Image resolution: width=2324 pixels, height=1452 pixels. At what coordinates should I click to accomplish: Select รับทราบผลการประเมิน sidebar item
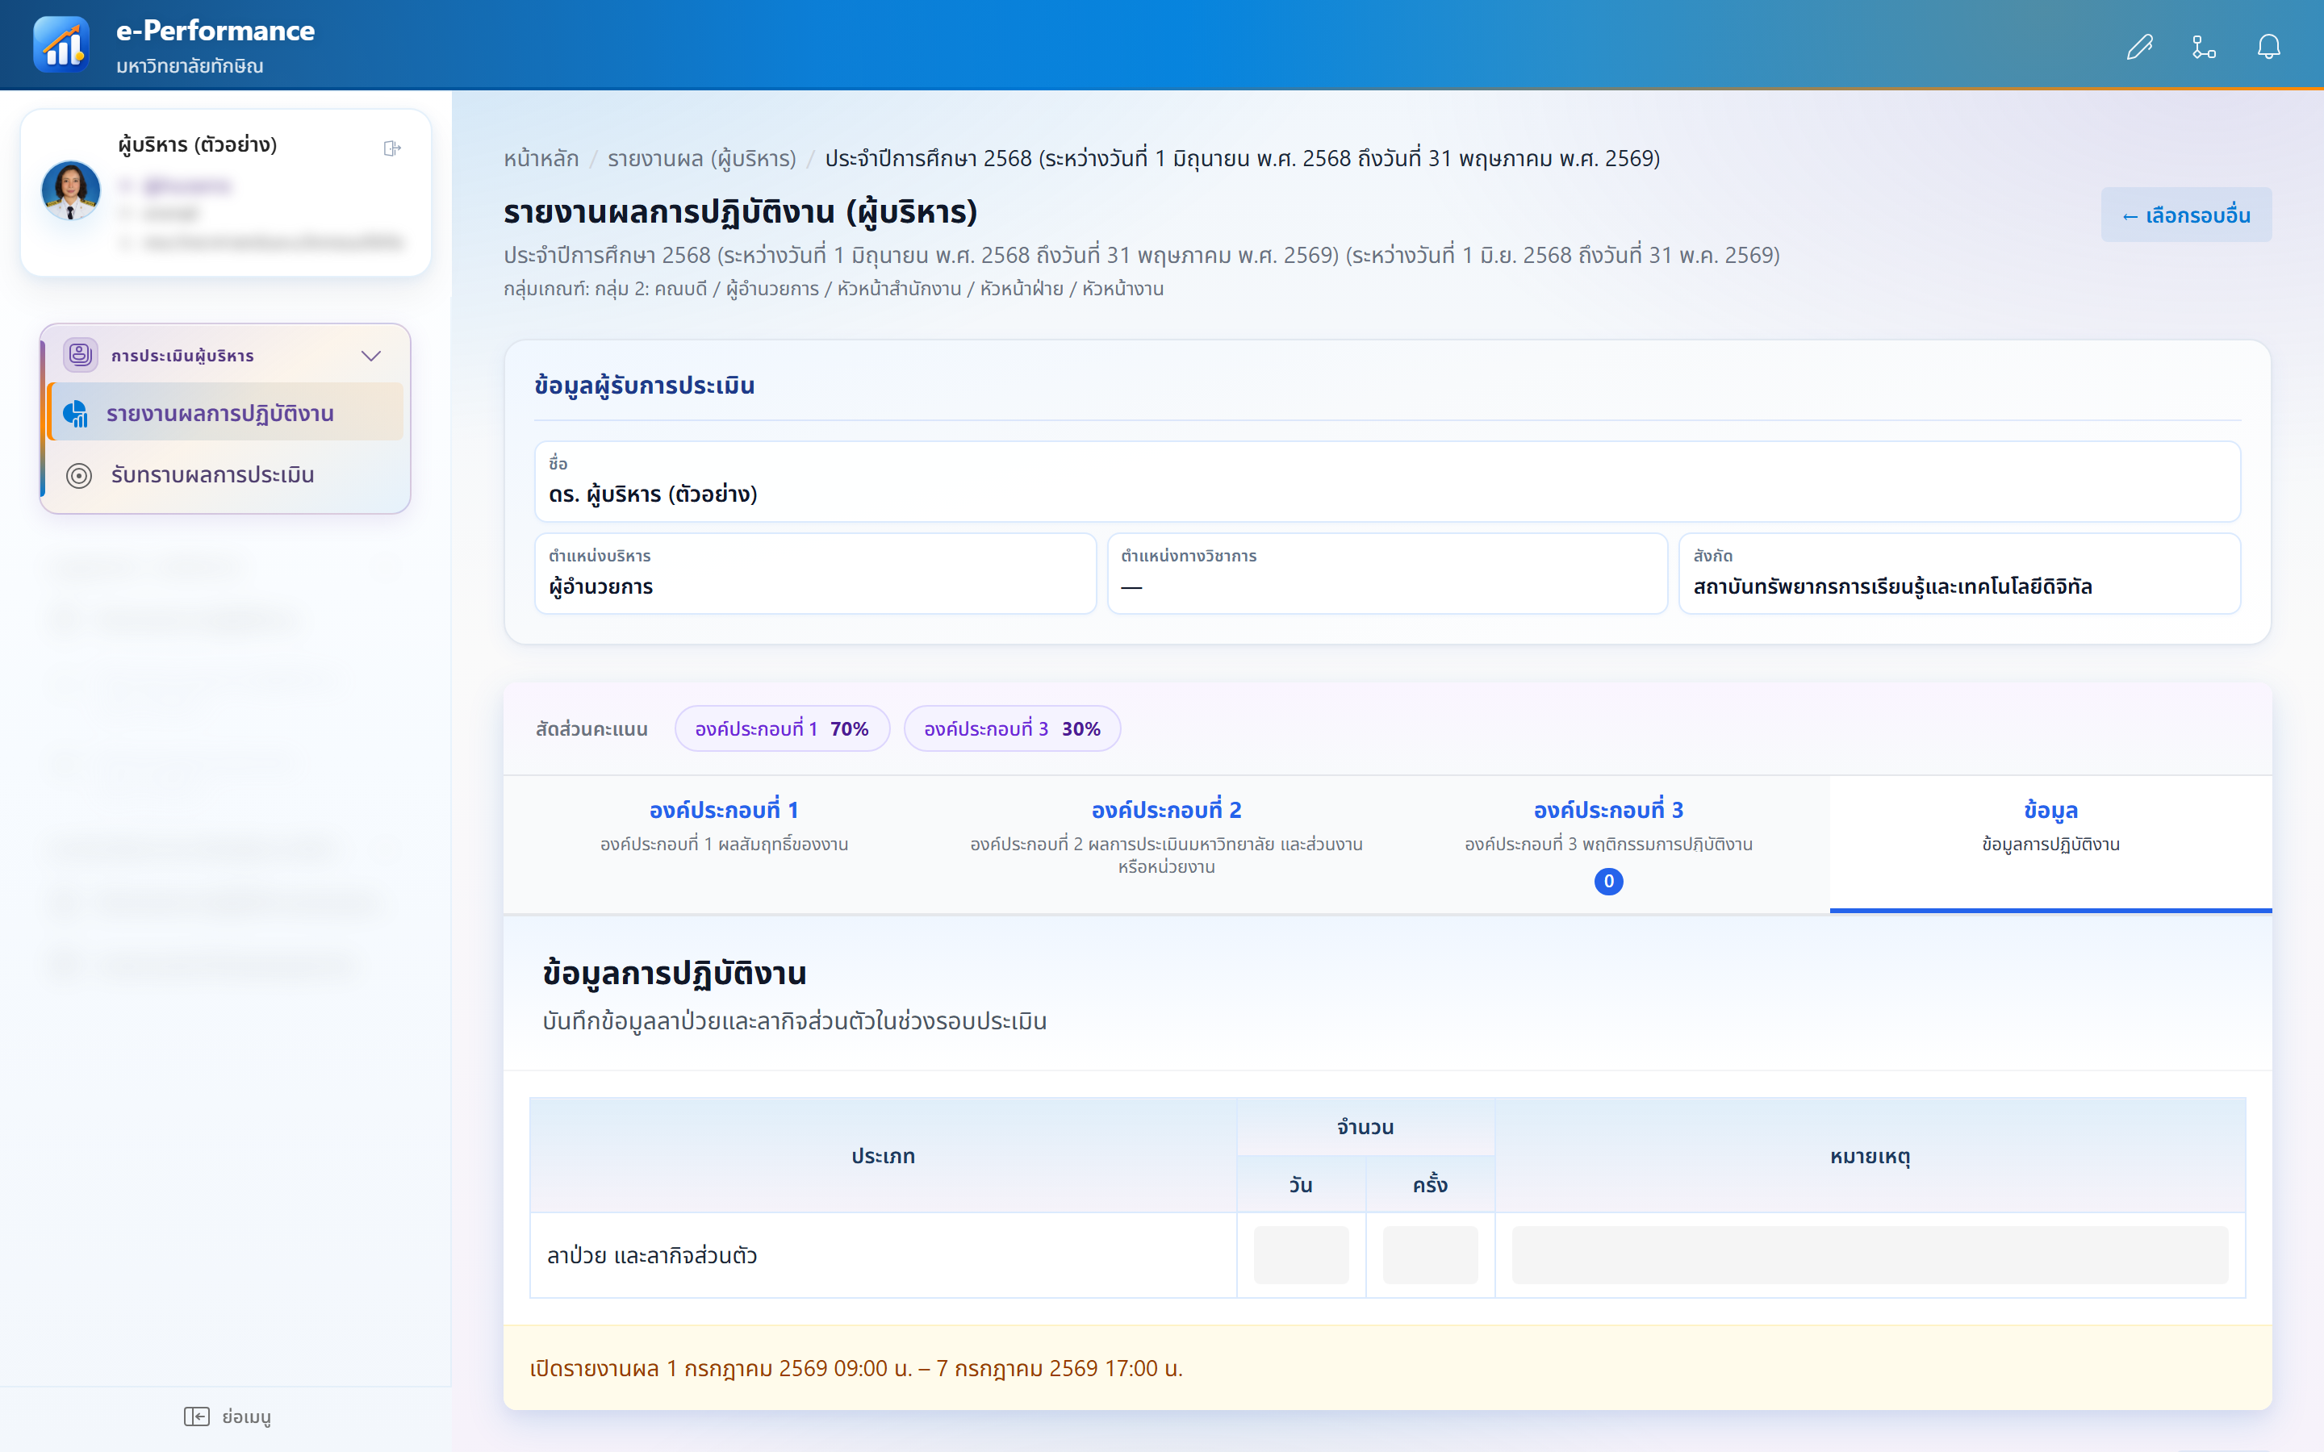click(x=226, y=475)
